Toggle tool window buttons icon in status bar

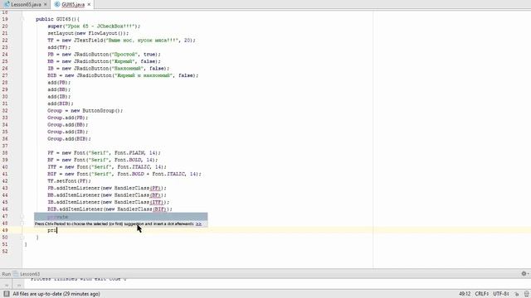pyautogui.click(x=6, y=294)
